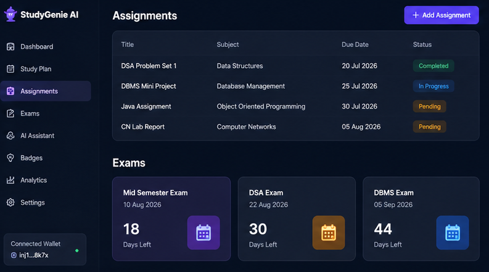Click the Assignments clipboard icon
Viewport: 489px width, 272px height.
10,91
